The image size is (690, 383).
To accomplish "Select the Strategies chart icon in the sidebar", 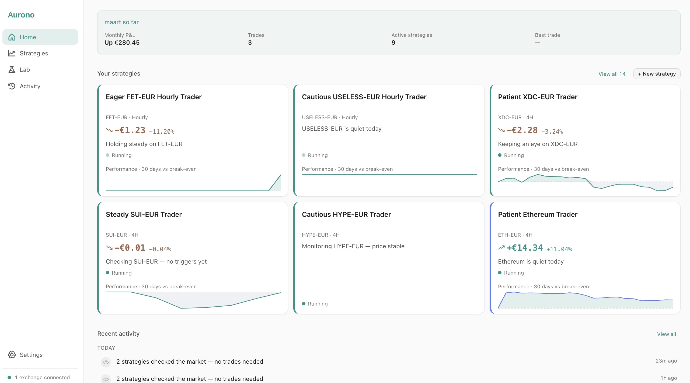I will coord(12,53).
